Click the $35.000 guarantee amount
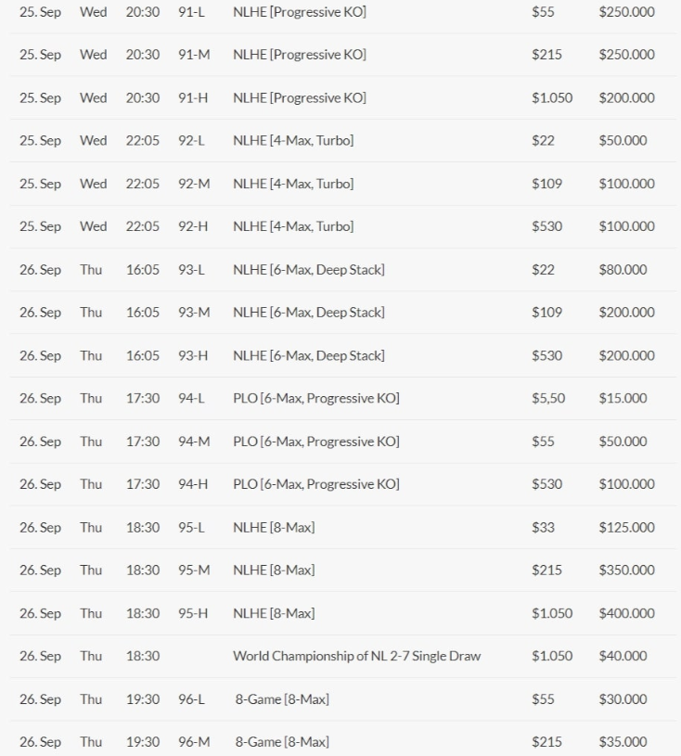Screen dimensions: 681x756 click(x=623, y=742)
